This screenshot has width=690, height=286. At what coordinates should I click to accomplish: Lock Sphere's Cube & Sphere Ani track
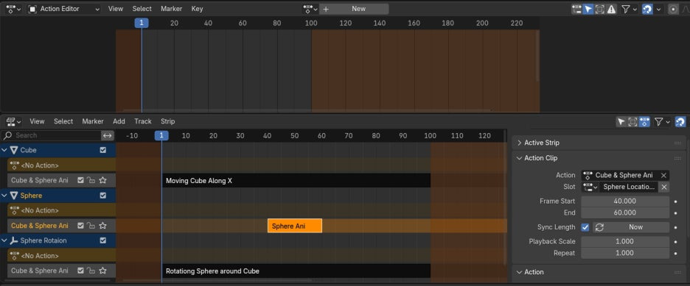pyautogui.click(x=91, y=226)
